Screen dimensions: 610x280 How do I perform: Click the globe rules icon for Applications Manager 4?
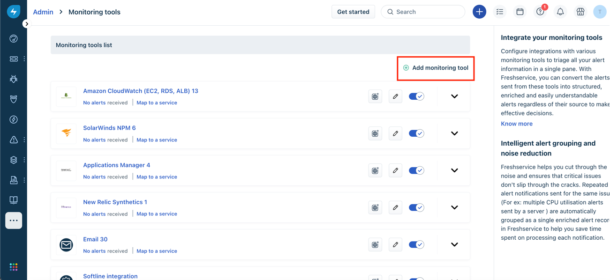[375, 170]
